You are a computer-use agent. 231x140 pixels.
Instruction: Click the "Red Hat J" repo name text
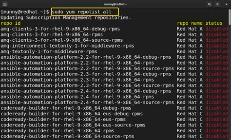coord(190,52)
